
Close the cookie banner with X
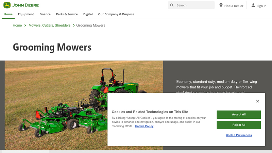pos(257,101)
